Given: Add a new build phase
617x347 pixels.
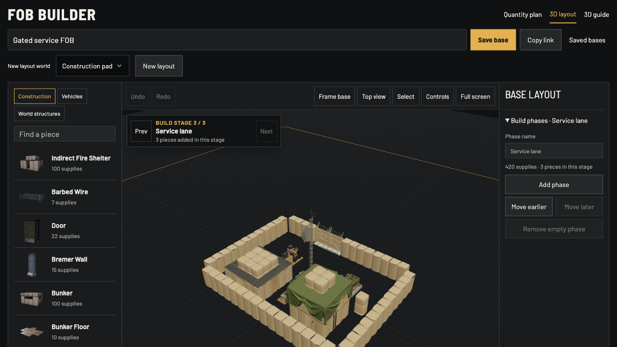Looking at the screenshot, I should pyautogui.click(x=554, y=185).
